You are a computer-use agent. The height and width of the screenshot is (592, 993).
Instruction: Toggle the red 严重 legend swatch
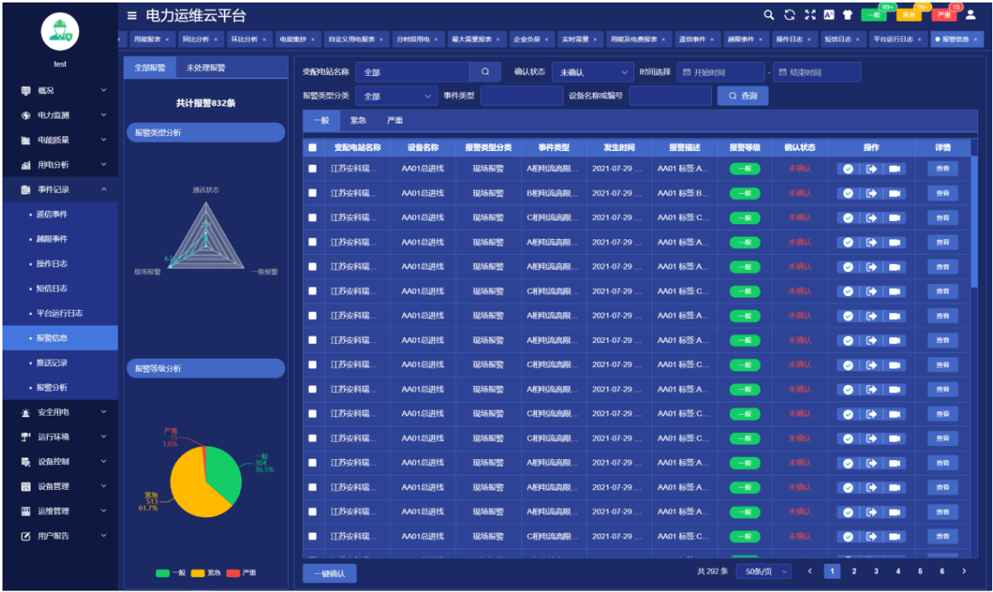tap(233, 572)
